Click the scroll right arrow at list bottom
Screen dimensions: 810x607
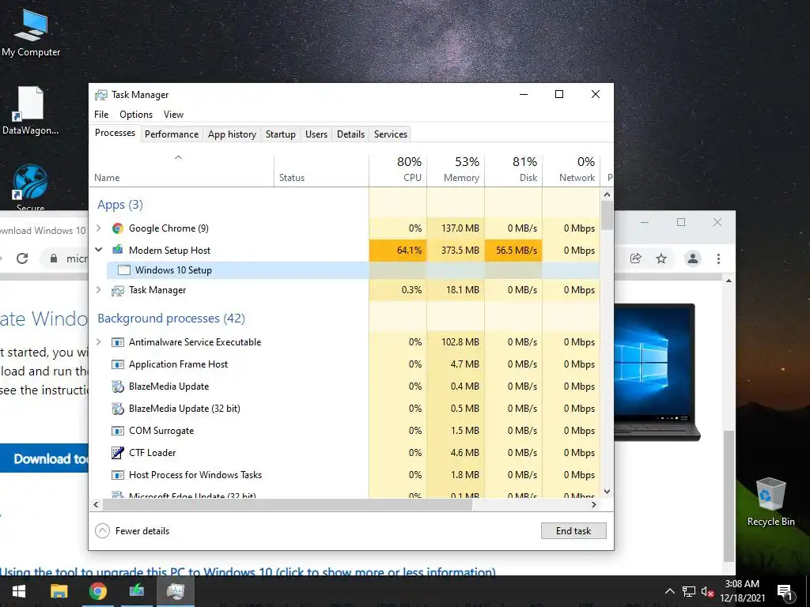tap(594, 505)
